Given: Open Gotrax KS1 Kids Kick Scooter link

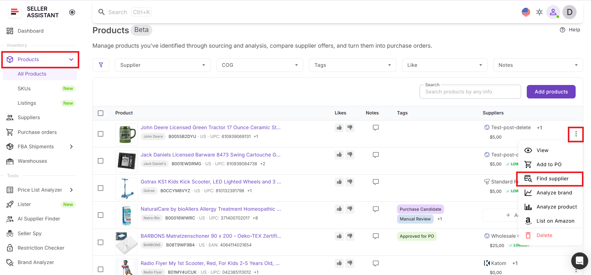Looking at the screenshot, I should (211, 182).
